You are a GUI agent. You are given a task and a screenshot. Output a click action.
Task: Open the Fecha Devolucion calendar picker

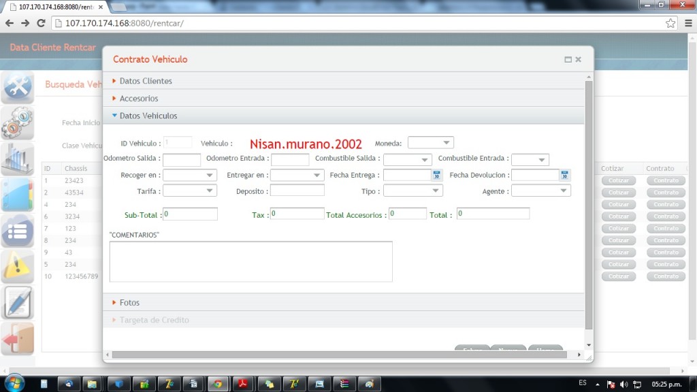click(564, 175)
